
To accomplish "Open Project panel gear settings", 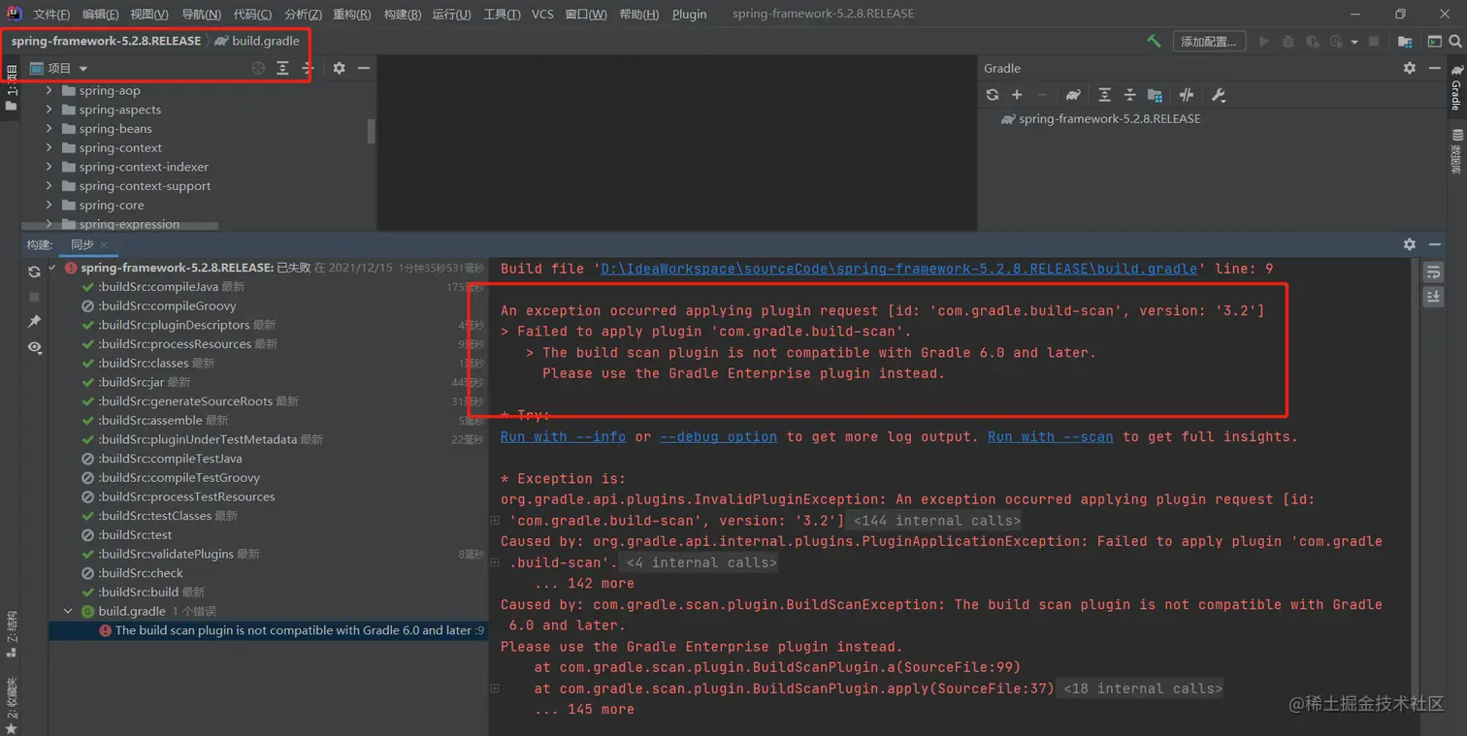I will [x=339, y=68].
